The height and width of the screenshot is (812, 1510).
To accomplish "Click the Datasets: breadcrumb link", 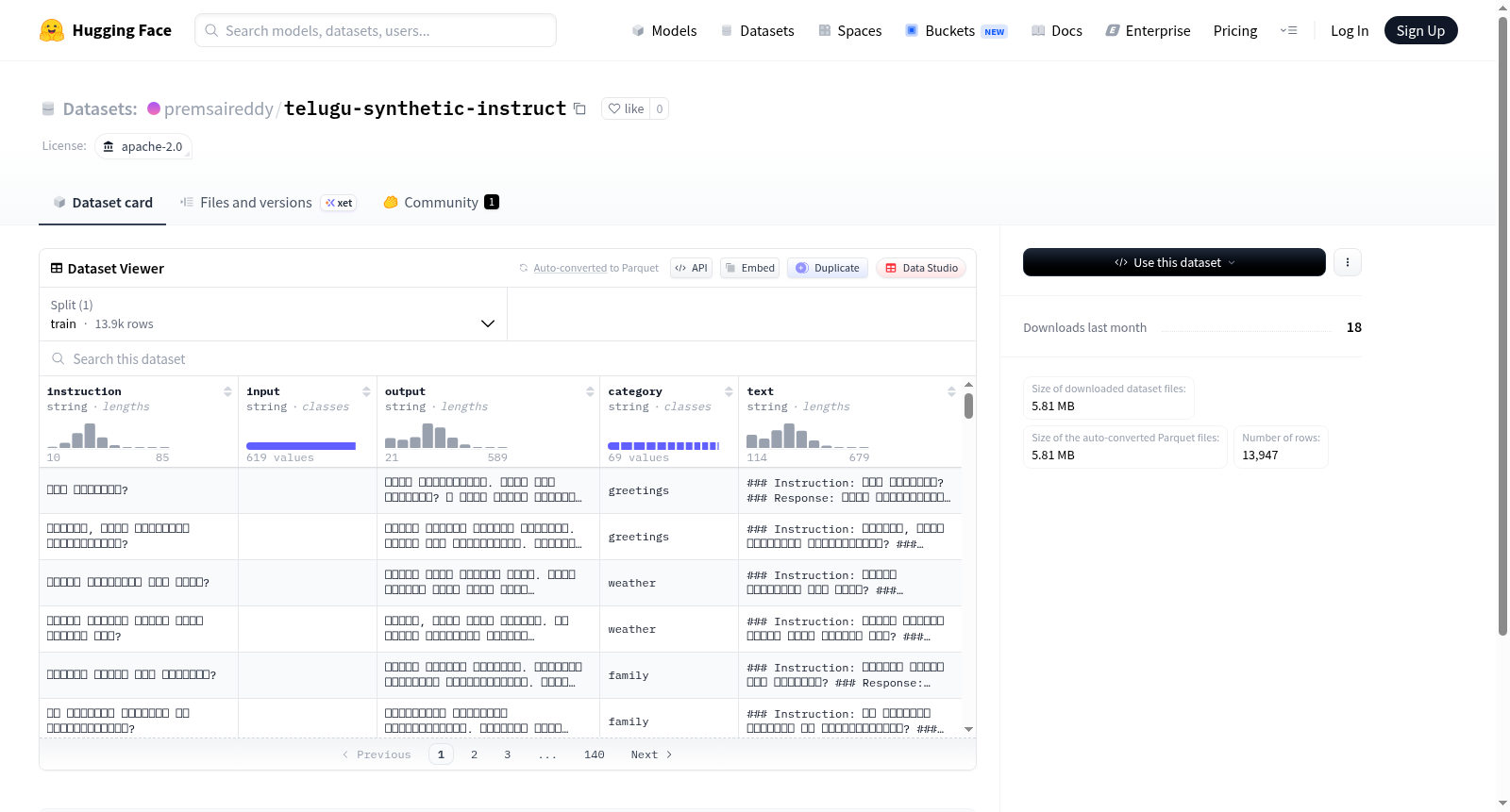I will coord(100,109).
